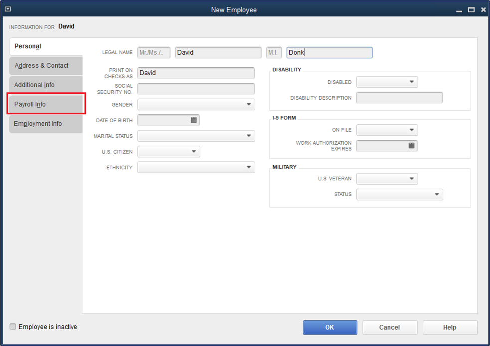Switch to the Employment Info tab
This screenshot has width=490, height=346.
(46, 123)
